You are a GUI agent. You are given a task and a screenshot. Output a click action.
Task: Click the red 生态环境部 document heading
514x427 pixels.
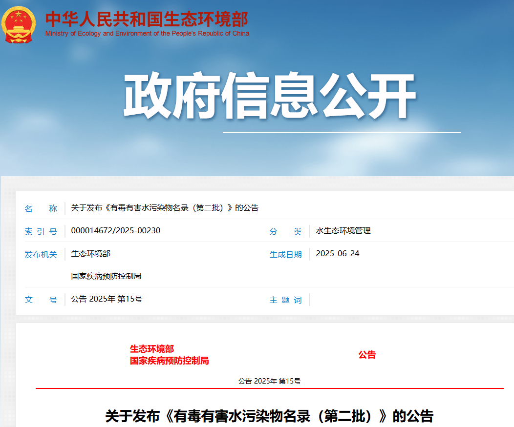pyautogui.click(x=151, y=349)
